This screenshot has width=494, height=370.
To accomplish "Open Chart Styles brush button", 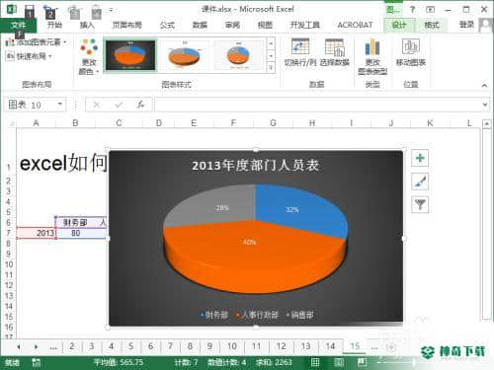I will pyautogui.click(x=420, y=182).
